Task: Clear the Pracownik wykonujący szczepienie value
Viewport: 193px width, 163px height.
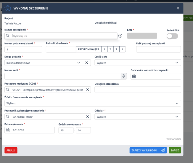Action: coord(88,117)
